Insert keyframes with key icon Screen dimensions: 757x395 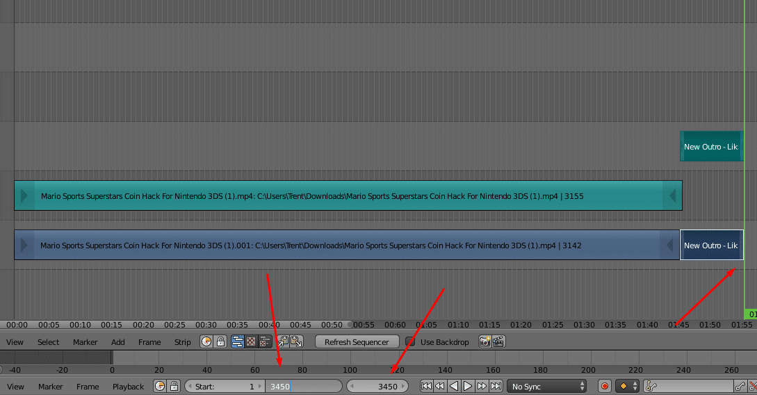click(x=740, y=387)
